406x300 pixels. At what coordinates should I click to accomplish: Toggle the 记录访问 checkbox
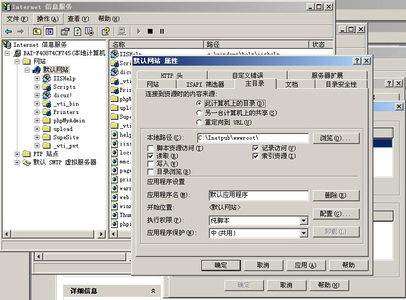(256, 148)
